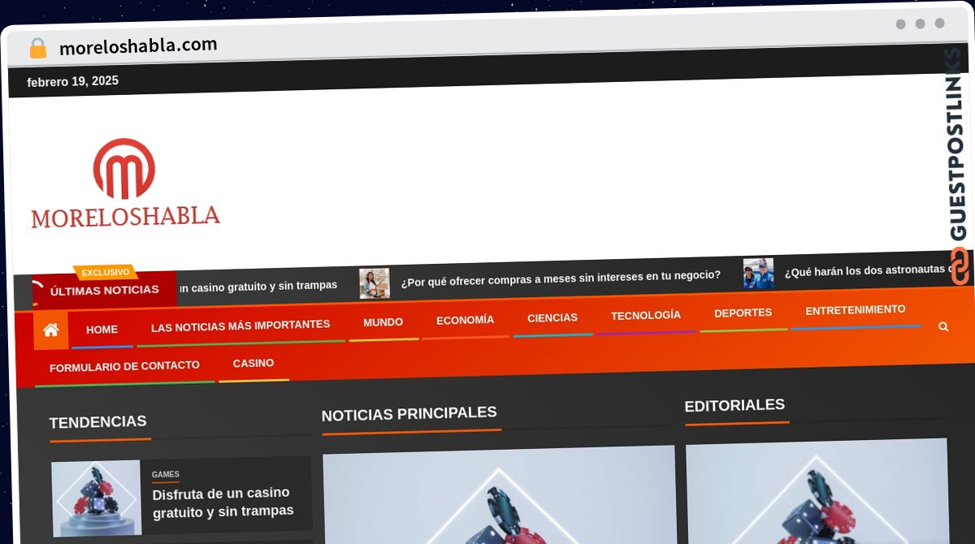
Task: Open ticker headline casino gratuito sin trampas
Action: click(258, 286)
